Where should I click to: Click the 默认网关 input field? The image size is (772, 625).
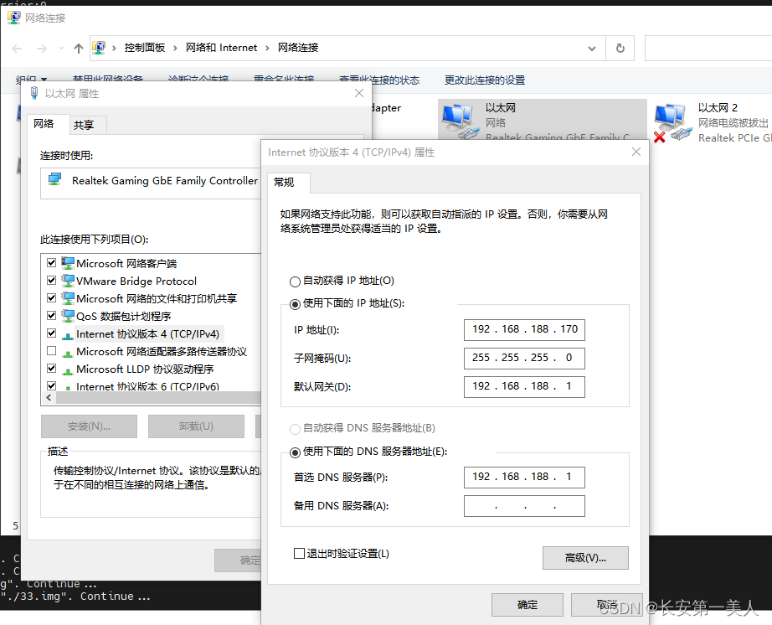[524, 386]
